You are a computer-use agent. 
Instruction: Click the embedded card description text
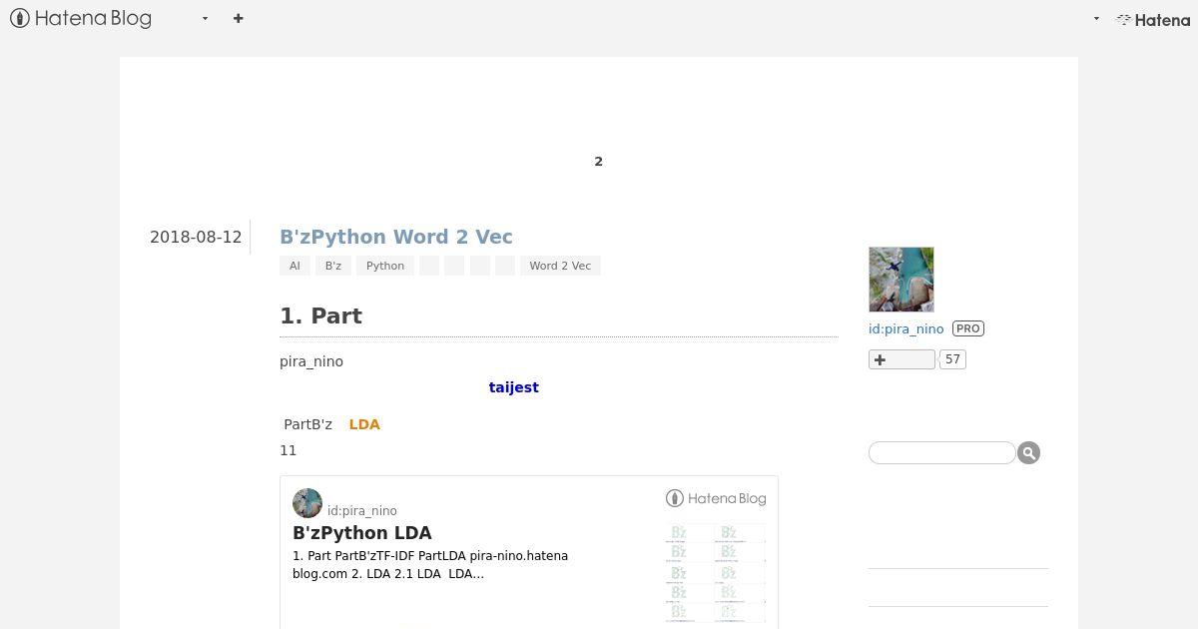[x=430, y=565]
